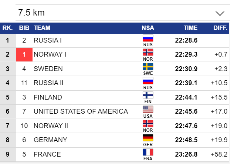Click the Norway I flag icon

[x=148, y=52]
